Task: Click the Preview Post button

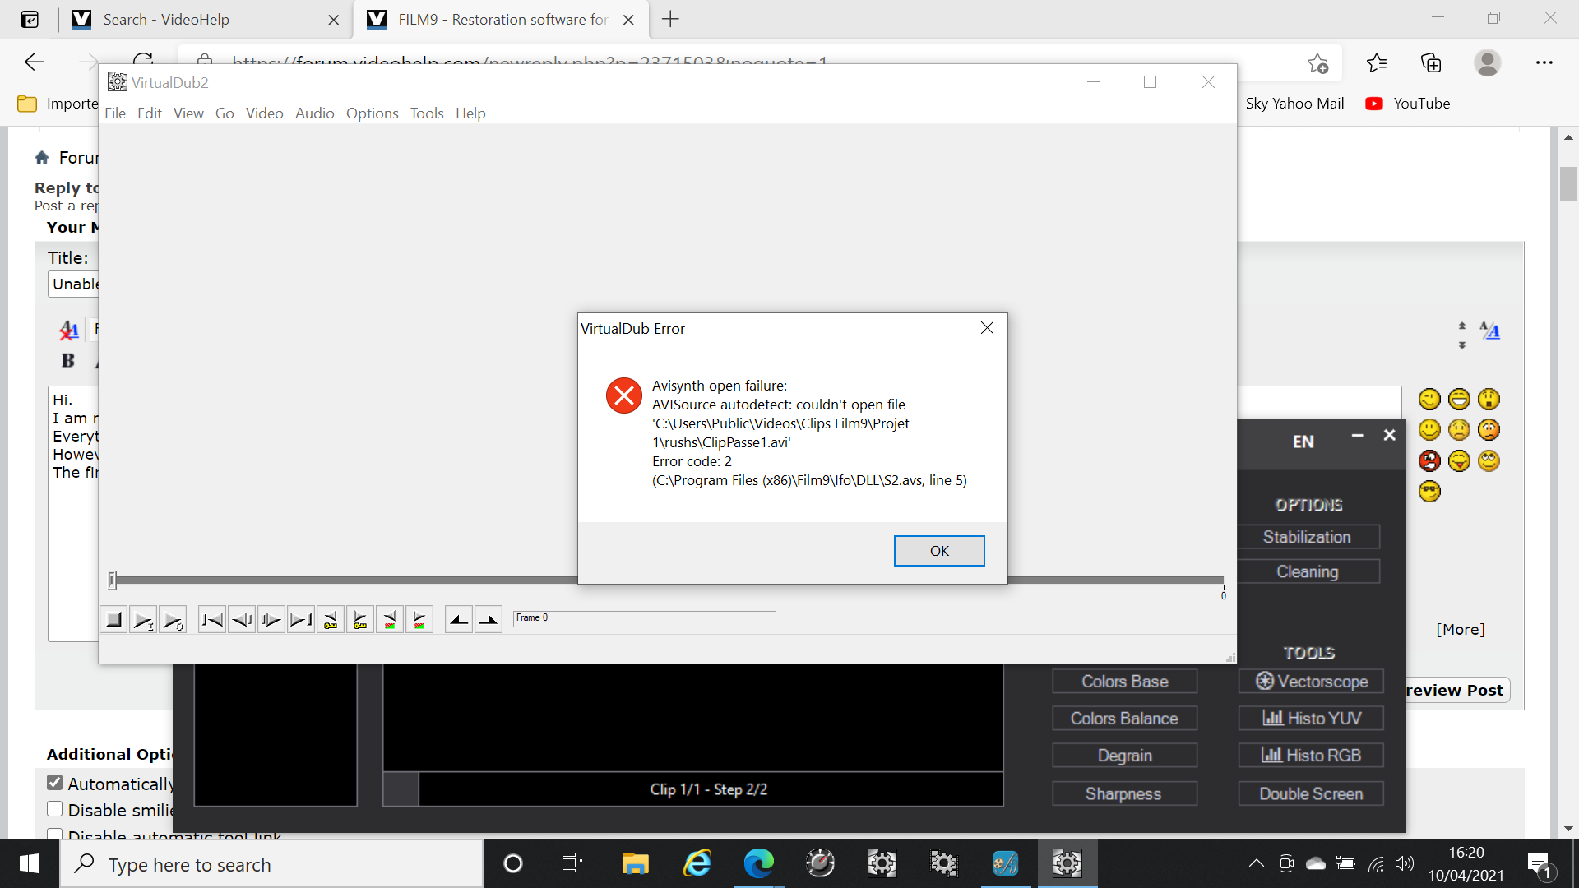Action: 1456,690
